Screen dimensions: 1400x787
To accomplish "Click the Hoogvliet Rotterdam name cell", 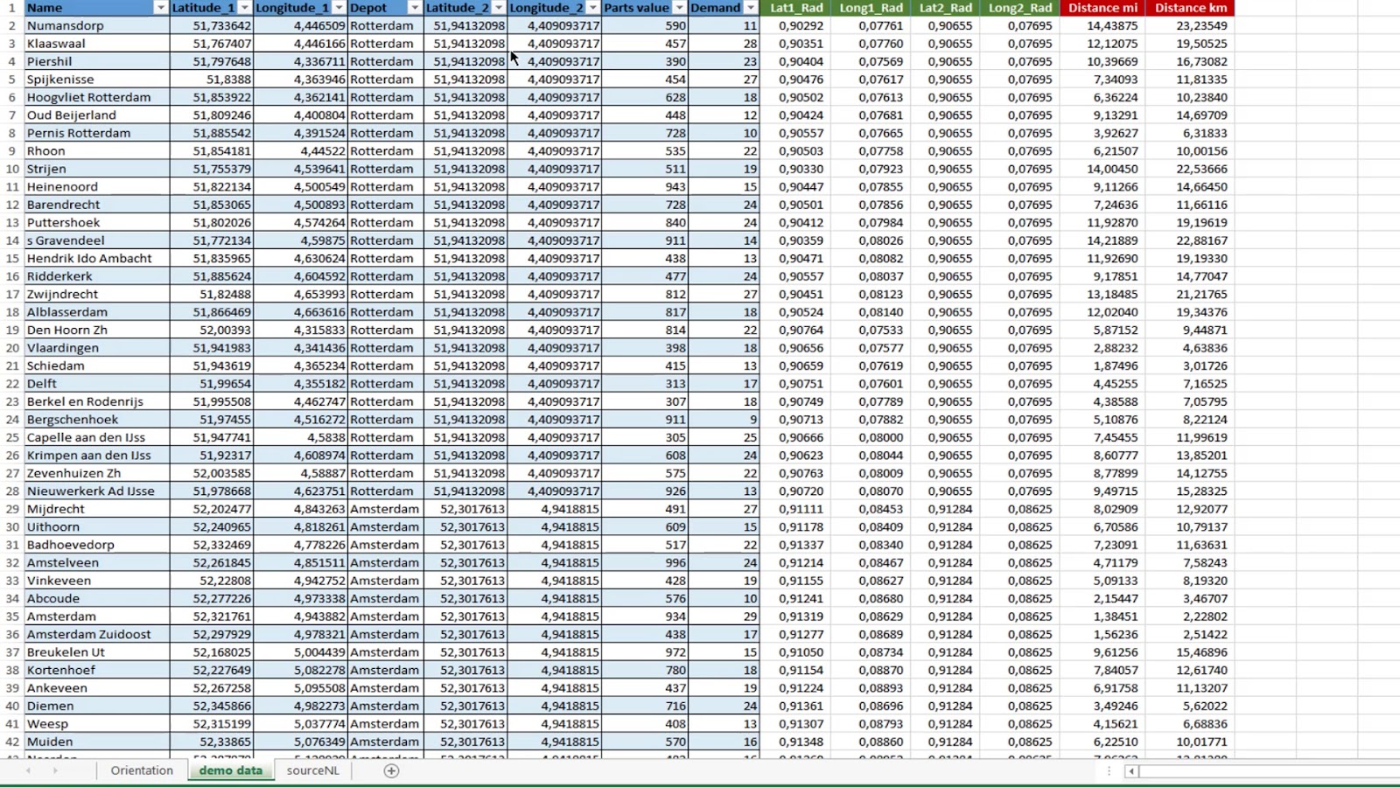I will pos(97,97).
